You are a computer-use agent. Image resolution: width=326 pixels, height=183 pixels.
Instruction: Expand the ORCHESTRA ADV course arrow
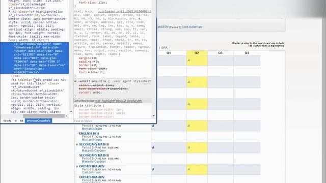(77, 166)
